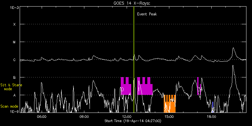Click the "Start Time (19-Apr-14 04:27:00)" axis caption
252x126 pixels.
pyautogui.click(x=133, y=121)
